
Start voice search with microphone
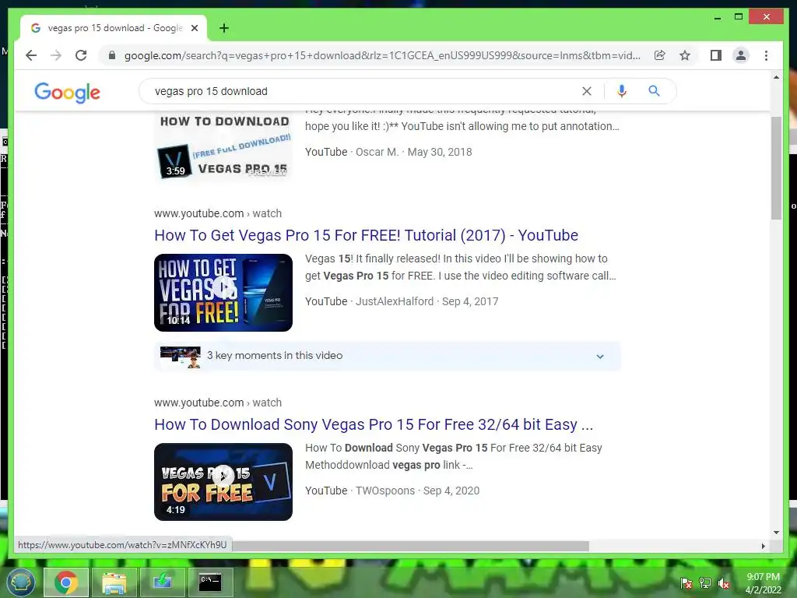[x=621, y=91]
